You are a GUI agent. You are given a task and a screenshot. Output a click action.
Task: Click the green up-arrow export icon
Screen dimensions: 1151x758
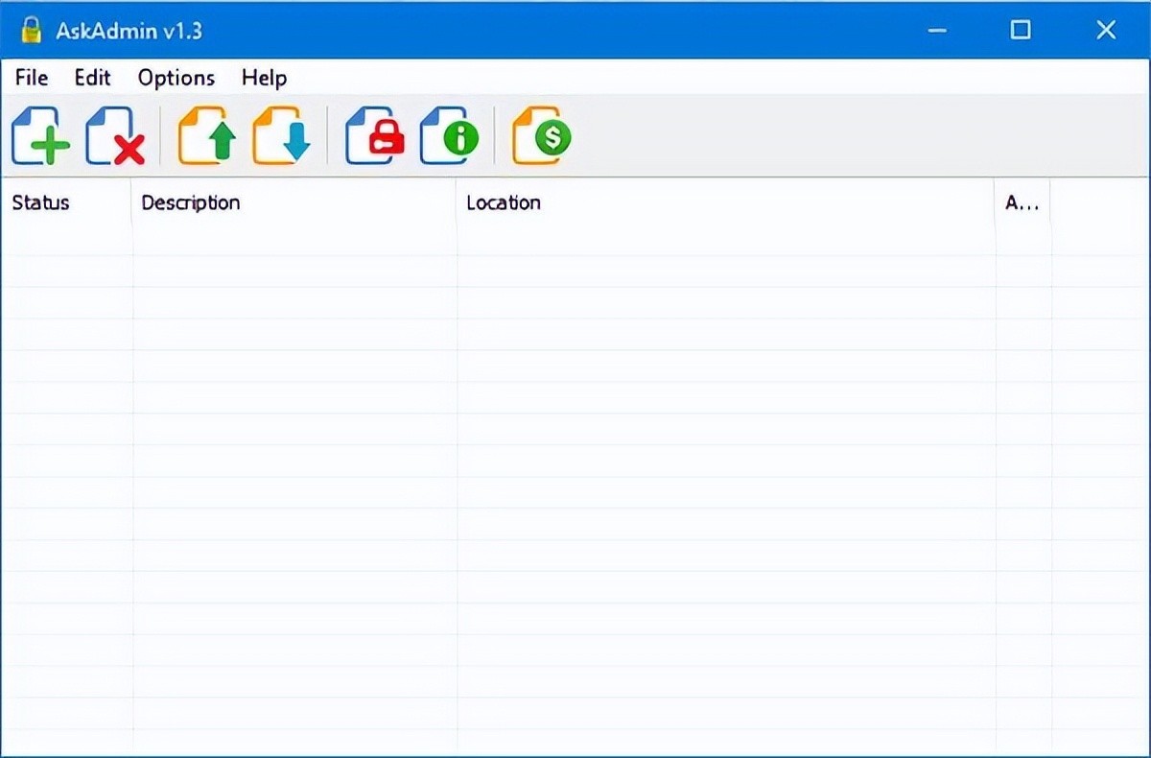click(207, 137)
